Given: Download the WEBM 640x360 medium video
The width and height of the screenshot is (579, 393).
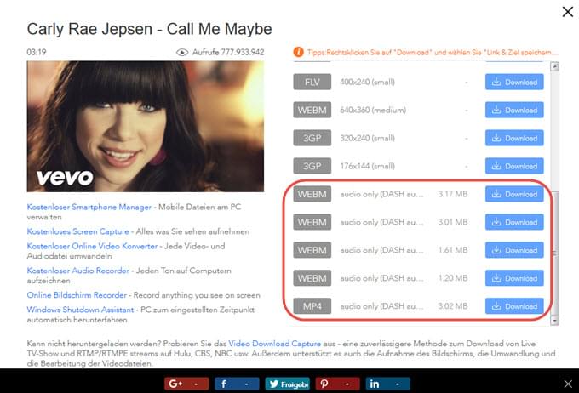Looking at the screenshot, I should [514, 110].
